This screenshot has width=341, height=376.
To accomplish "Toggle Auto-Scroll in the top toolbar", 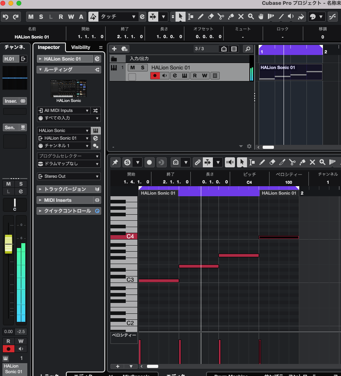I will coord(153,16).
